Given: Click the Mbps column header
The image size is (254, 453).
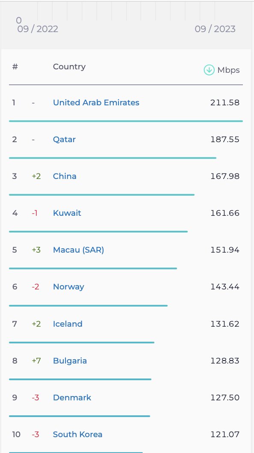Looking at the screenshot, I should tap(229, 70).
